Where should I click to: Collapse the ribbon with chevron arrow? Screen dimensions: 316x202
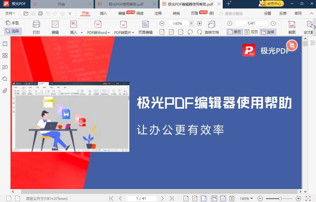311,13
